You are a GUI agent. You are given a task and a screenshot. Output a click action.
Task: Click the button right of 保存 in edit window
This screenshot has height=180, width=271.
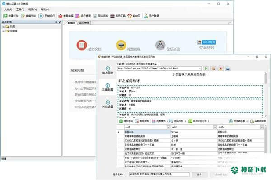[x=221, y=175]
